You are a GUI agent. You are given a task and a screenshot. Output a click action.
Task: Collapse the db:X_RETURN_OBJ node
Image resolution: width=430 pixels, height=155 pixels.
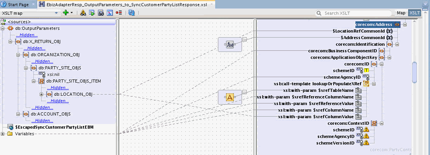pos(10,41)
